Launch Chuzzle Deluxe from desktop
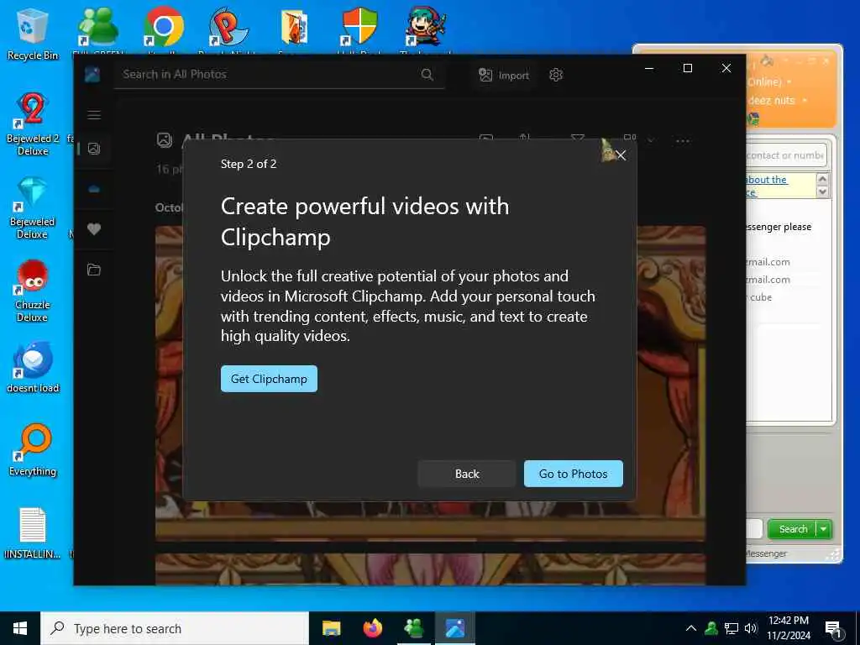Screen dimensions: 860x645 point(33,291)
